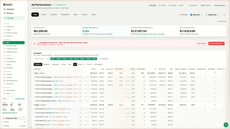Click the Log spend button
This screenshot has width=230, height=129.
pos(192,5)
